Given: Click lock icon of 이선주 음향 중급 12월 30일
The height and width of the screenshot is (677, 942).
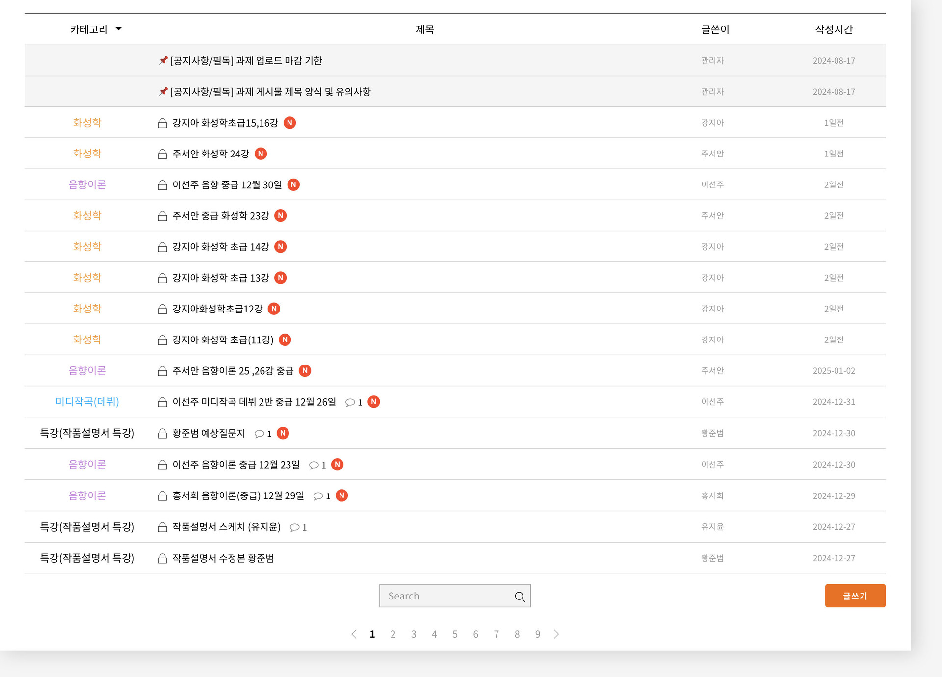Looking at the screenshot, I should point(162,185).
